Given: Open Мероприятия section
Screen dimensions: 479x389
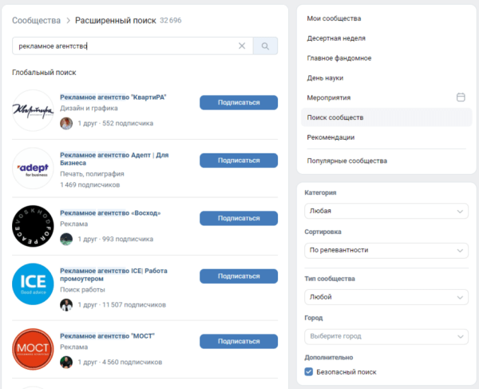Looking at the screenshot, I should [329, 97].
